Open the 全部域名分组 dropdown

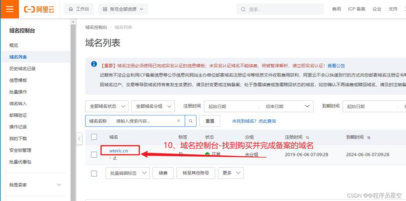click(x=153, y=106)
